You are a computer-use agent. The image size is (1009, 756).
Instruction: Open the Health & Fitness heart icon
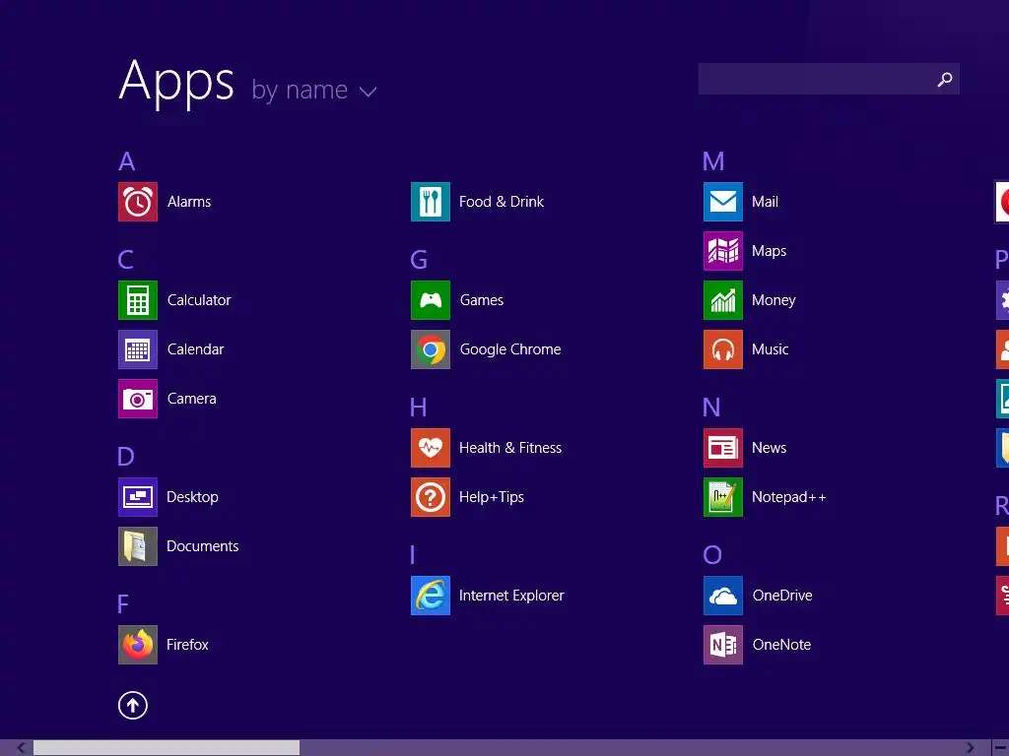[x=431, y=448]
